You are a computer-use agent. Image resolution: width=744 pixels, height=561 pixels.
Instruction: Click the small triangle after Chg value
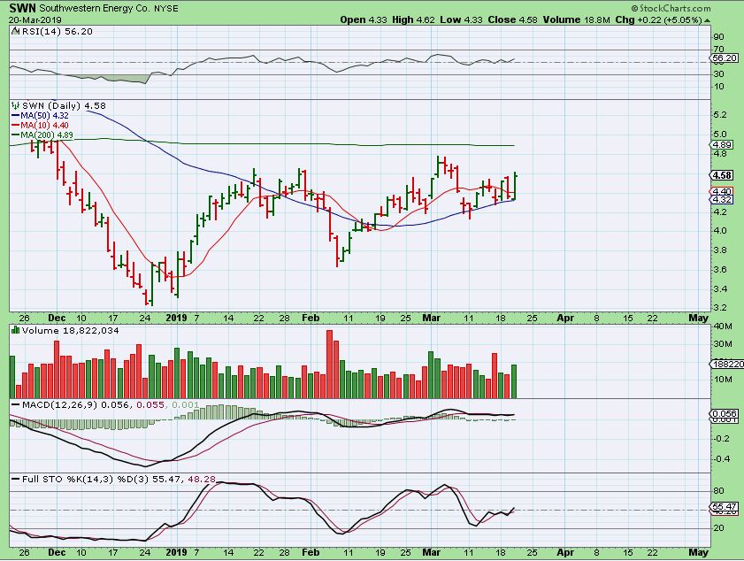(707, 20)
